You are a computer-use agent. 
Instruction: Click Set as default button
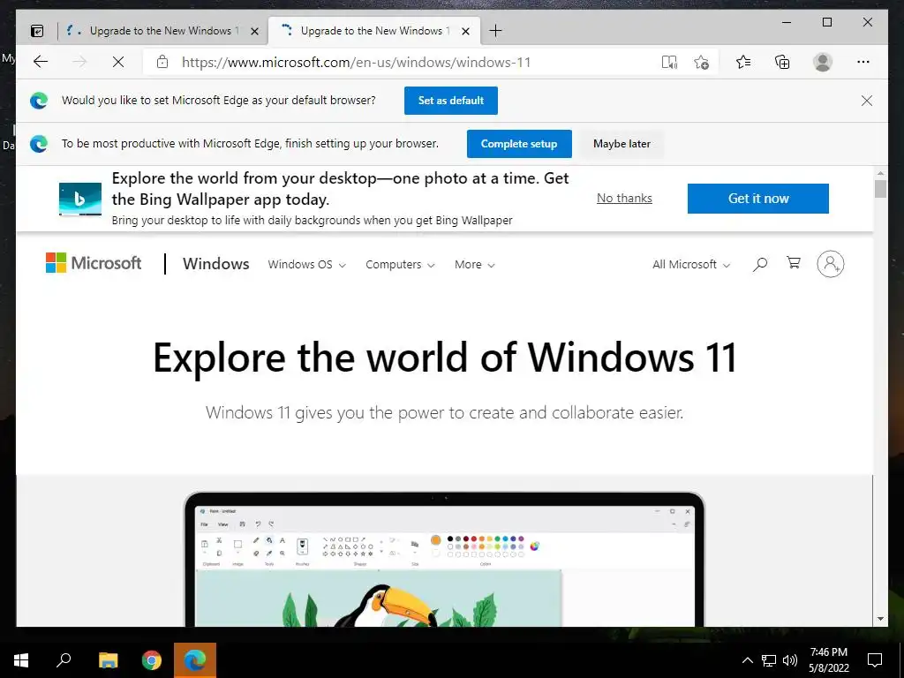[x=451, y=101]
